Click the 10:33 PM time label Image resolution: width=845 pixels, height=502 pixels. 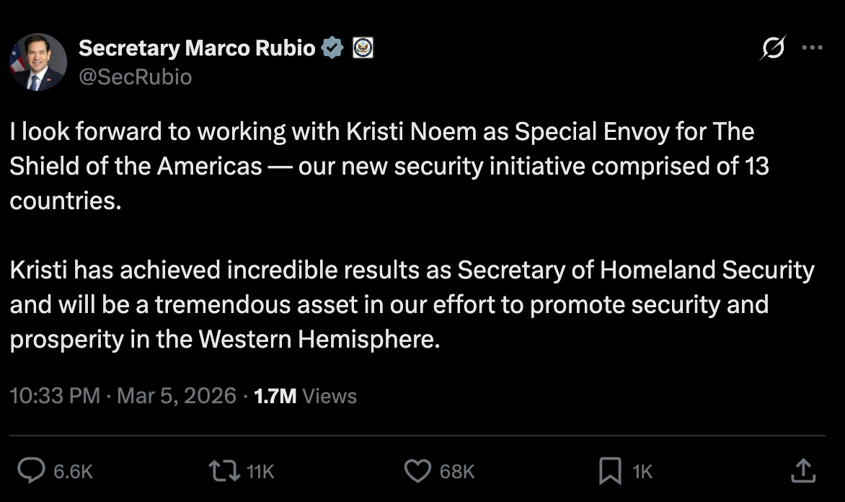[54, 395]
